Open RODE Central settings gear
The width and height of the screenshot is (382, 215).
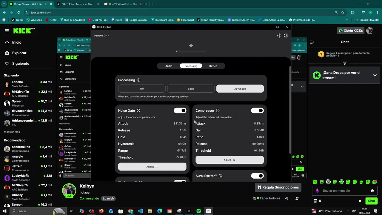click(286, 36)
